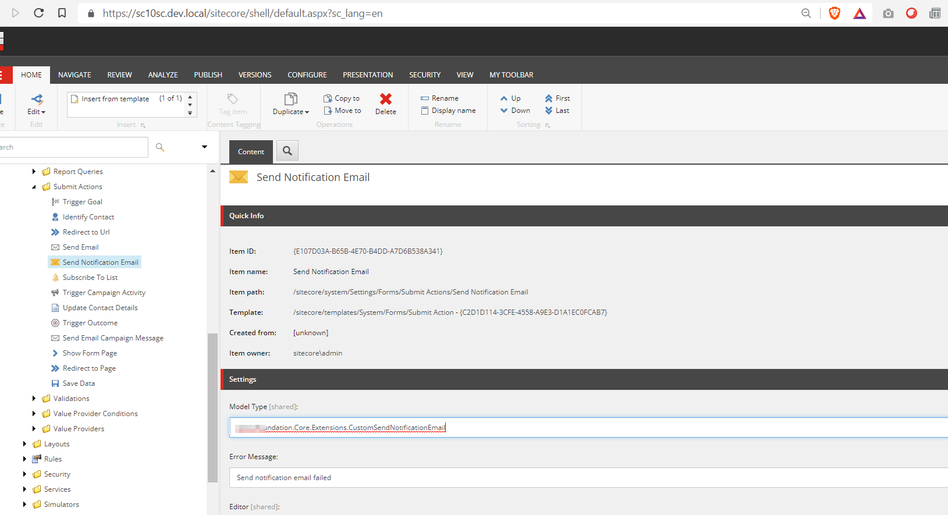Select Subscribe To List item

tap(84, 278)
